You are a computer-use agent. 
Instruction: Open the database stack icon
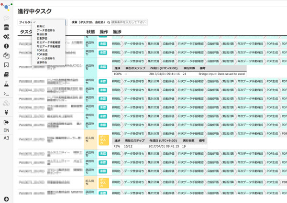[x=6, y=27]
